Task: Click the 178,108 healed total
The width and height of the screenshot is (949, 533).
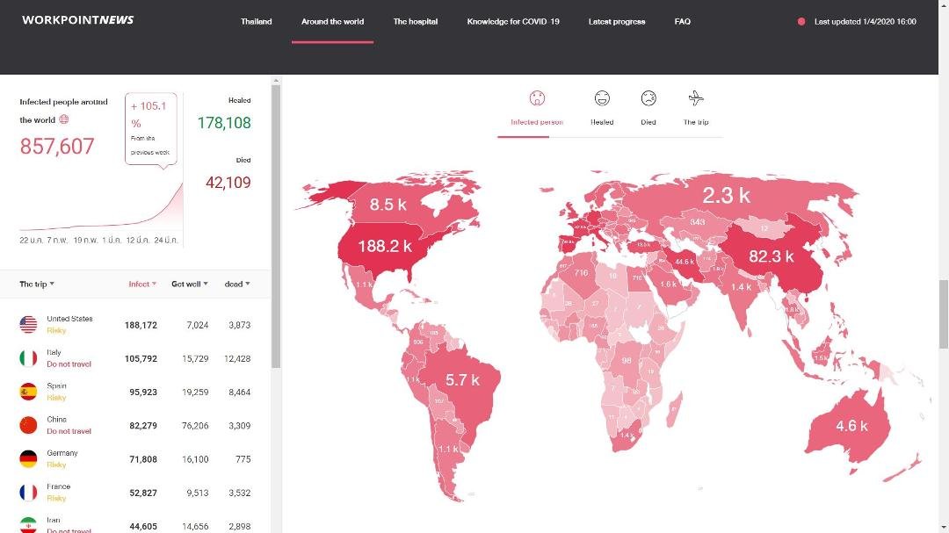Action: pyautogui.click(x=224, y=123)
